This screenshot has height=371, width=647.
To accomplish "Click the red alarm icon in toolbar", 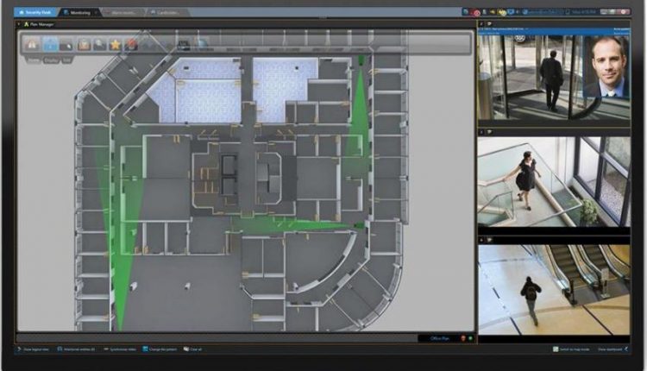I will pos(131,44).
